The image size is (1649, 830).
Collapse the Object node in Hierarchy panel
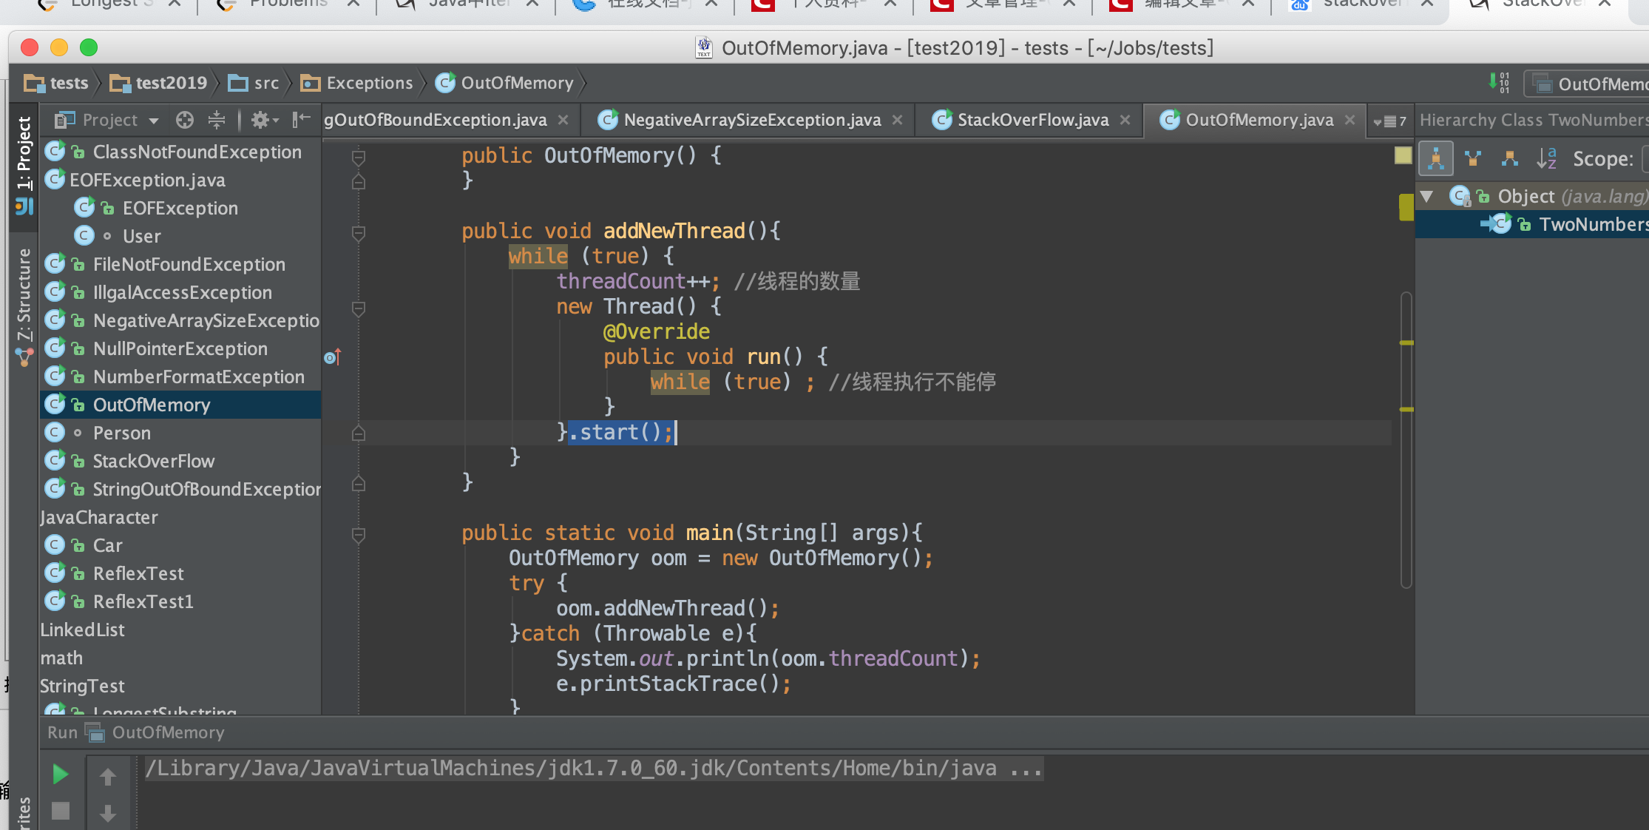click(1426, 196)
